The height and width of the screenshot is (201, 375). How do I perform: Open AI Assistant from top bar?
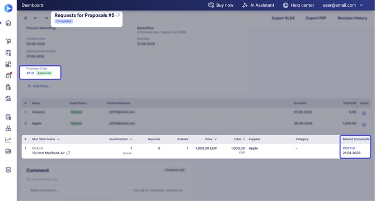click(258, 5)
